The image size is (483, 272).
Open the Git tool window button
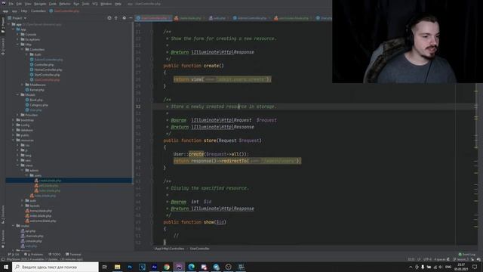click(14, 255)
